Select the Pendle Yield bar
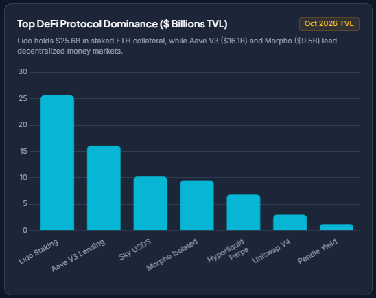 [x=336, y=227]
